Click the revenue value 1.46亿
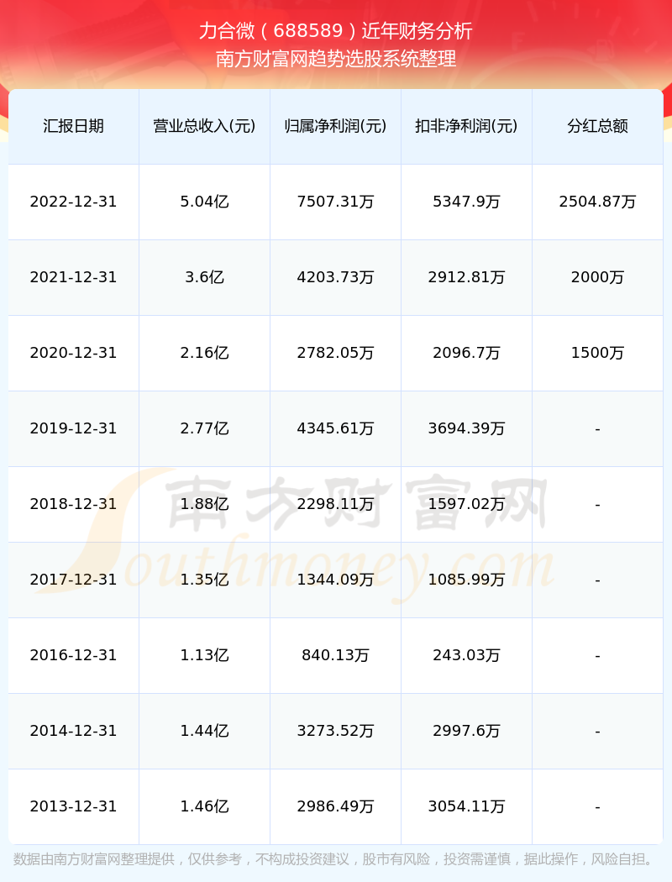The image size is (672, 882). click(205, 806)
